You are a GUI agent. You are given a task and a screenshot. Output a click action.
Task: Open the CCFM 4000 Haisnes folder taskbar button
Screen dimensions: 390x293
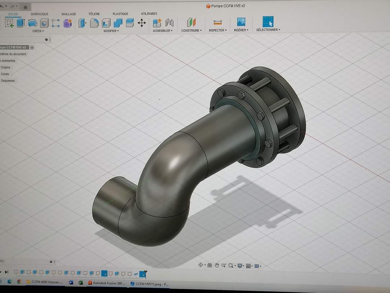click(x=44, y=282)
